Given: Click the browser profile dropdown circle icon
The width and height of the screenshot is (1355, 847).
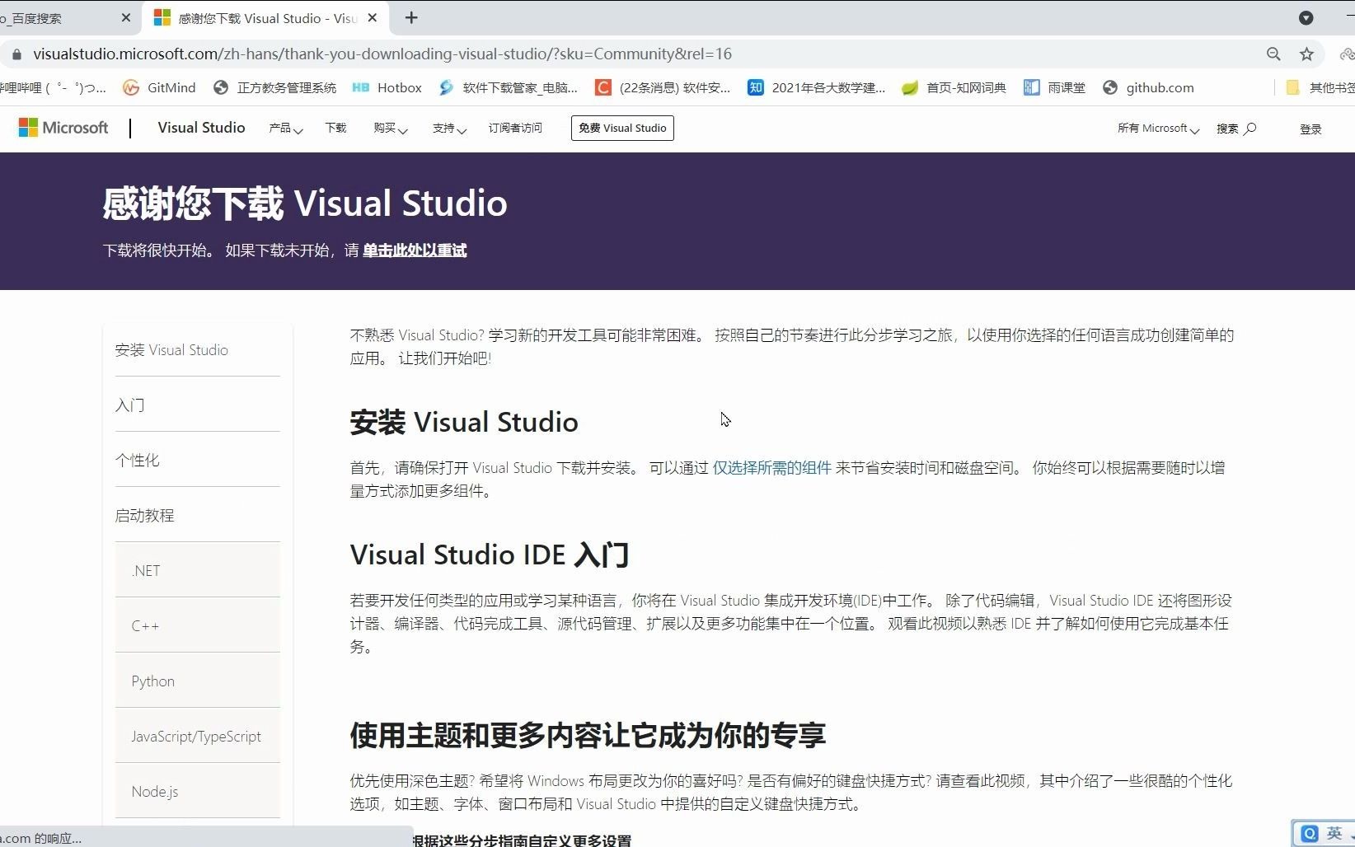Looking at the screenshot, I should (1306, 17).
